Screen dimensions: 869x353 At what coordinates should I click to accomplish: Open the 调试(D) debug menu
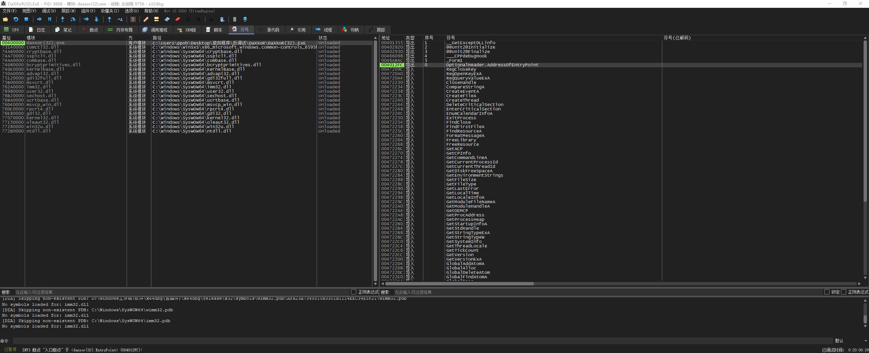pyautogui.click(x=49, y=11)
